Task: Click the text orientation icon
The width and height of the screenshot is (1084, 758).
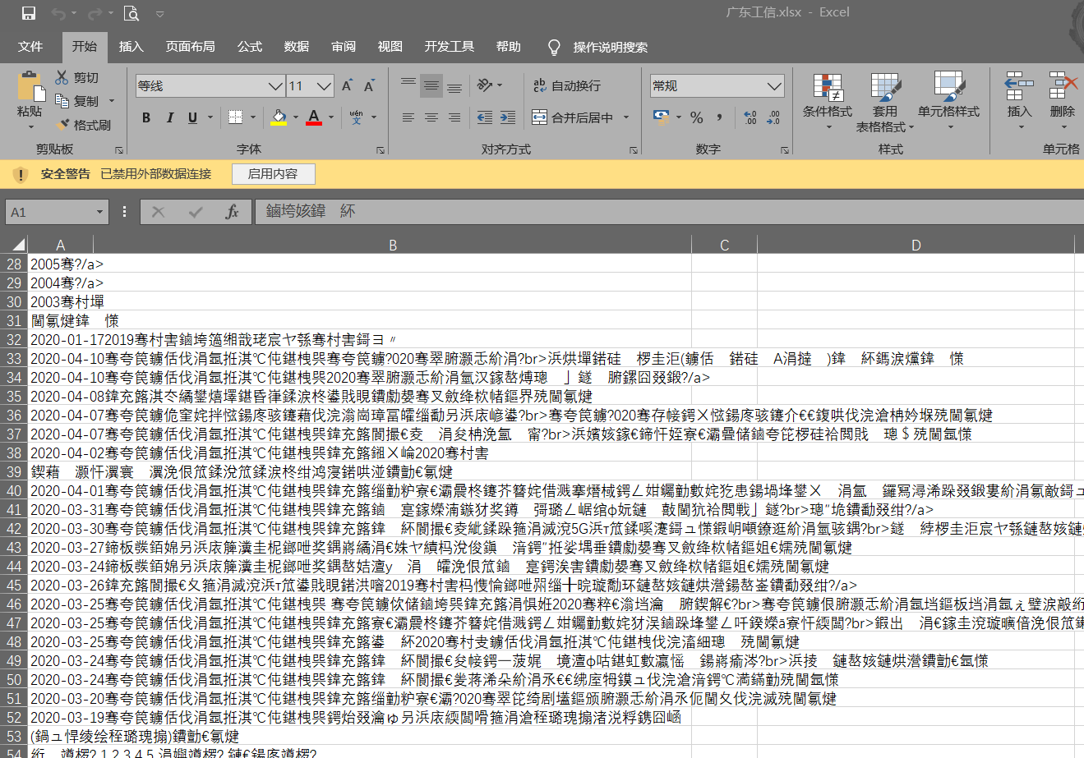Action: pyautogui.click(x=485, y=85)
